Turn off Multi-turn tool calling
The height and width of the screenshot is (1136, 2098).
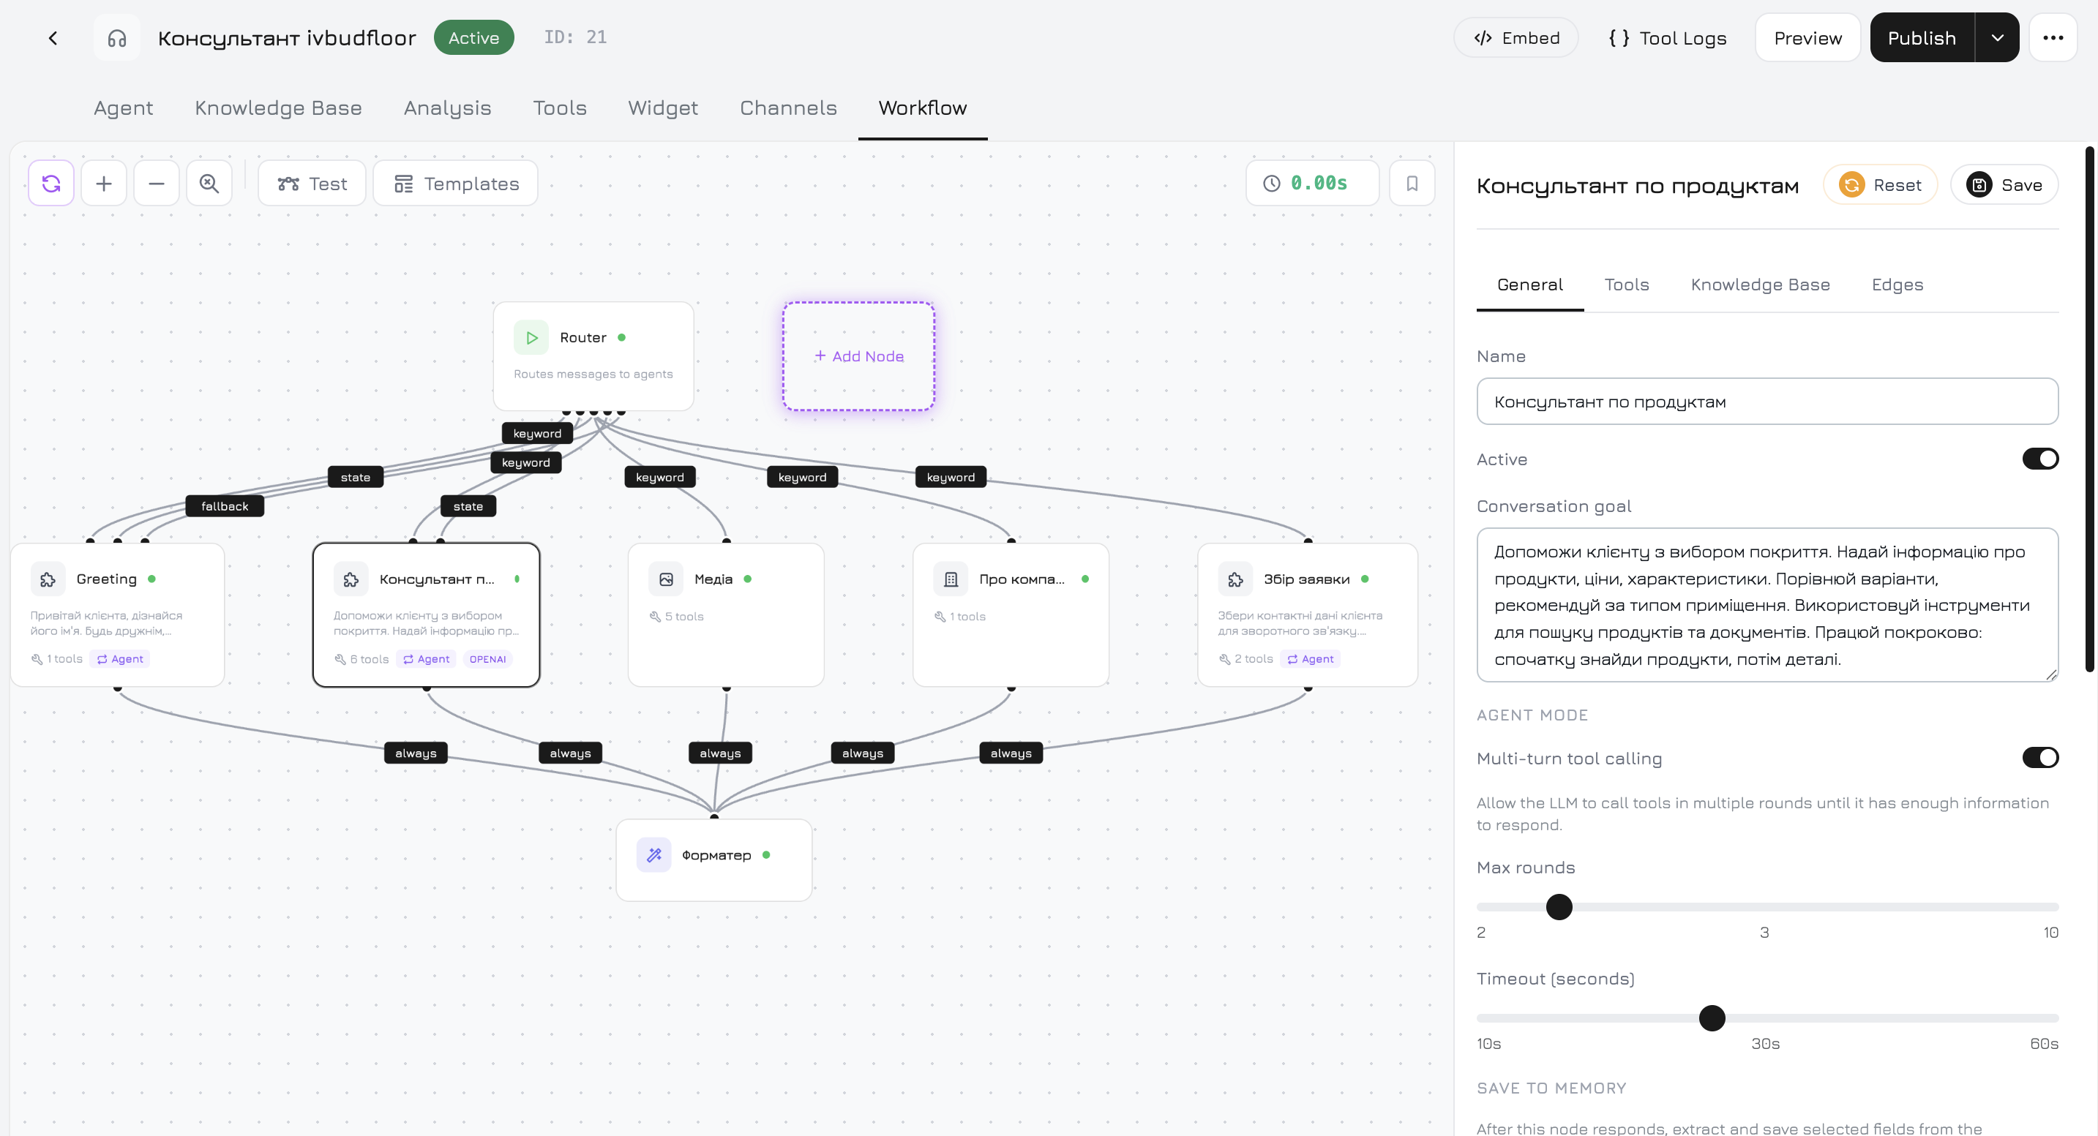tap(2040, 757)
